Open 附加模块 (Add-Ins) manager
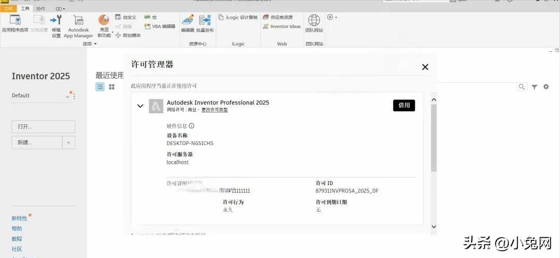 (x=128, y=35)
